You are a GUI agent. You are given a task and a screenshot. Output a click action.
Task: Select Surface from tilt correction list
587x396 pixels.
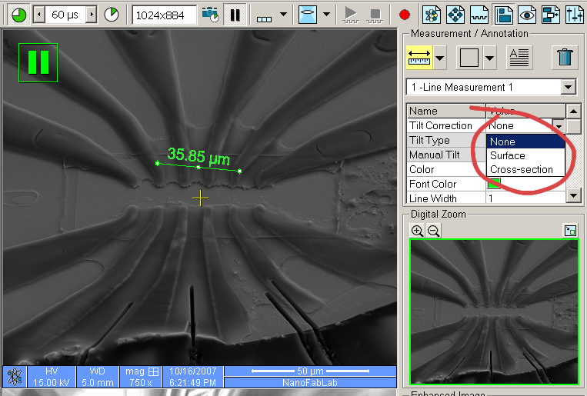[x=508, y=155]
